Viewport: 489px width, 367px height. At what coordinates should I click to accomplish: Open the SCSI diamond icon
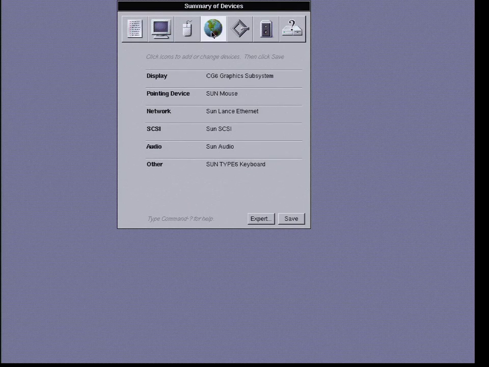tap(240, 29)
